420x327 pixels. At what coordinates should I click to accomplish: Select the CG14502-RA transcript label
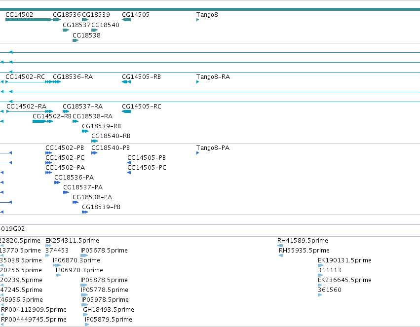click(x=27, y=107)
